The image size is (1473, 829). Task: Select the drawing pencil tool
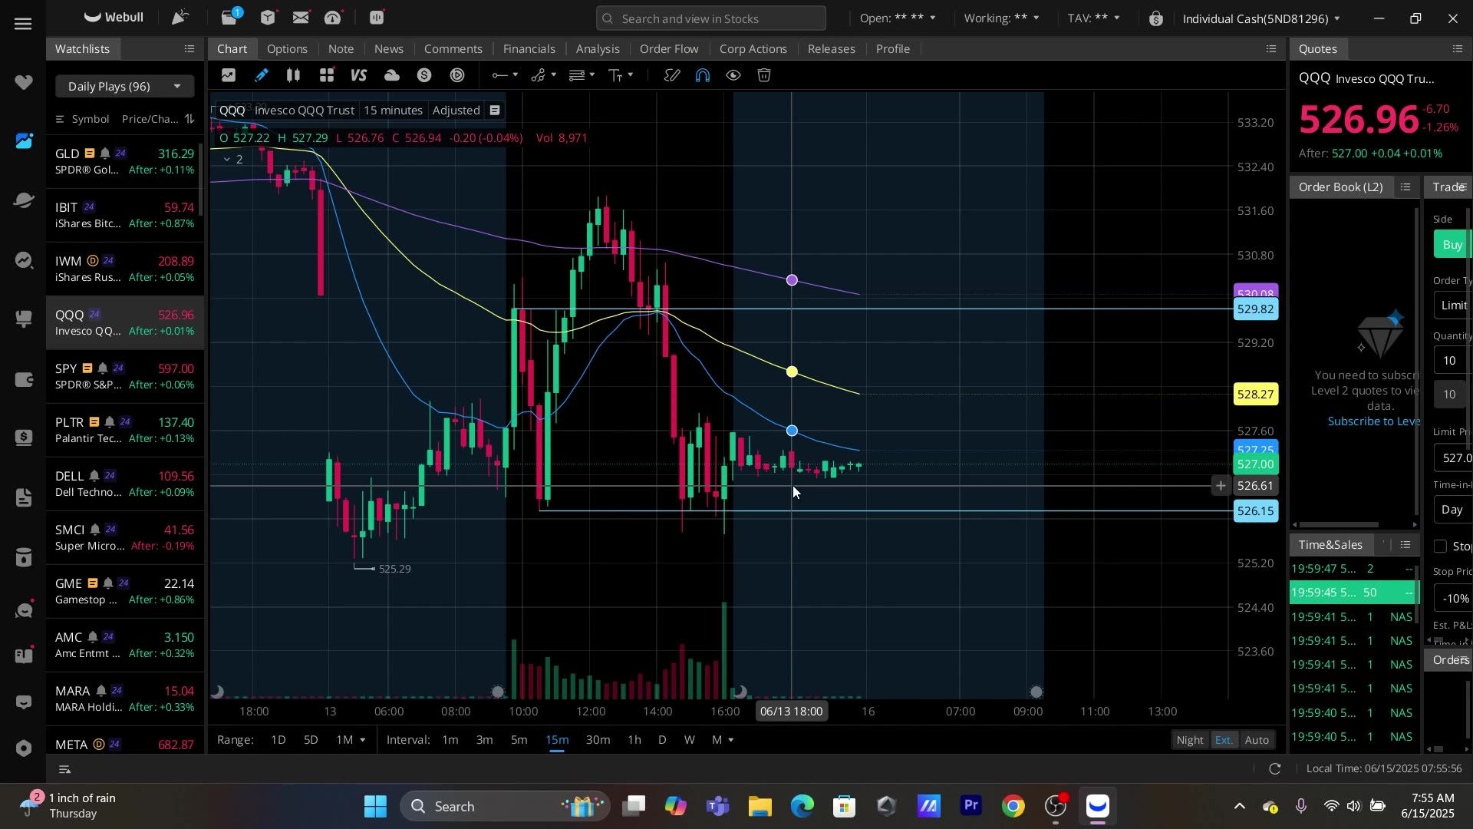(x=262, y=74)
